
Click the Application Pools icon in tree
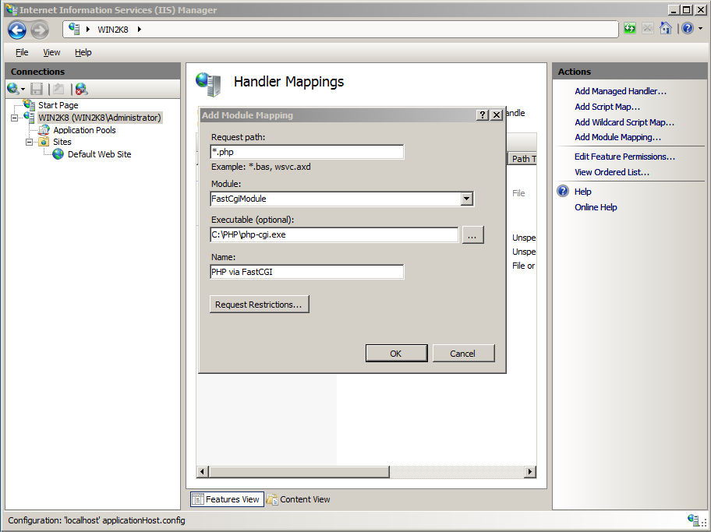tap(45, 130)
